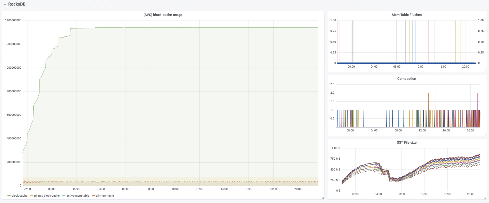Click the 12:00 label on block-cache-usage axis
The image size is (489, 203).
(x=199, y=189)
